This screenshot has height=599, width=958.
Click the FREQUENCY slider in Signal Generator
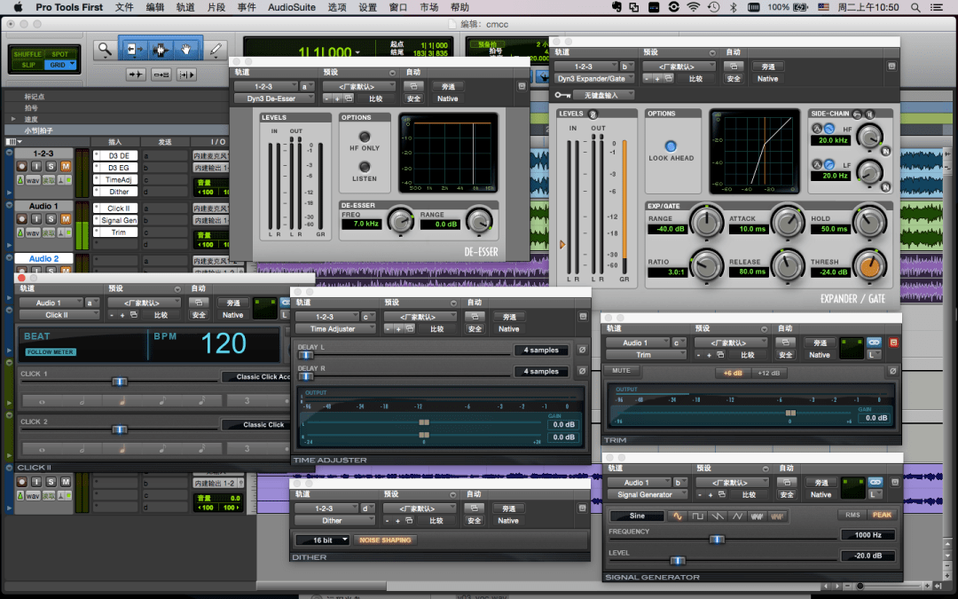[717, 539]
